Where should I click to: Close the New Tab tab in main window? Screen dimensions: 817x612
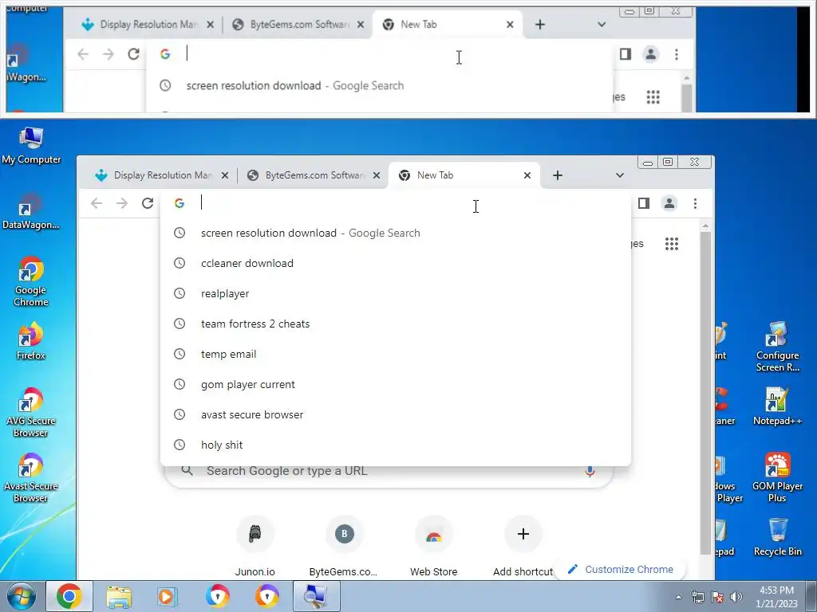[x=527, y=175]
